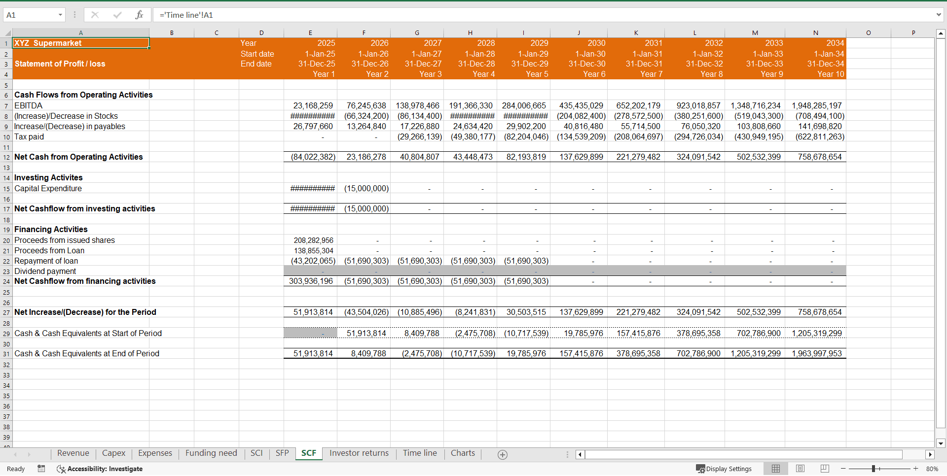Open the Time line sheet tab

point(420,453)
